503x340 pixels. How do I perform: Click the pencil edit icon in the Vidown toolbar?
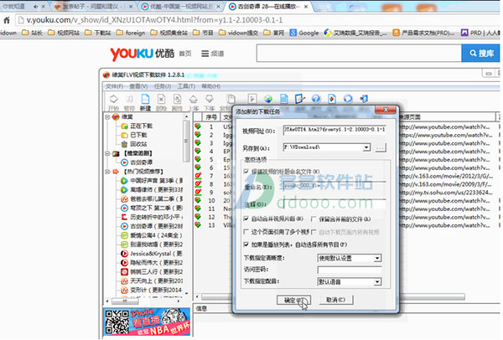[300, 99]
